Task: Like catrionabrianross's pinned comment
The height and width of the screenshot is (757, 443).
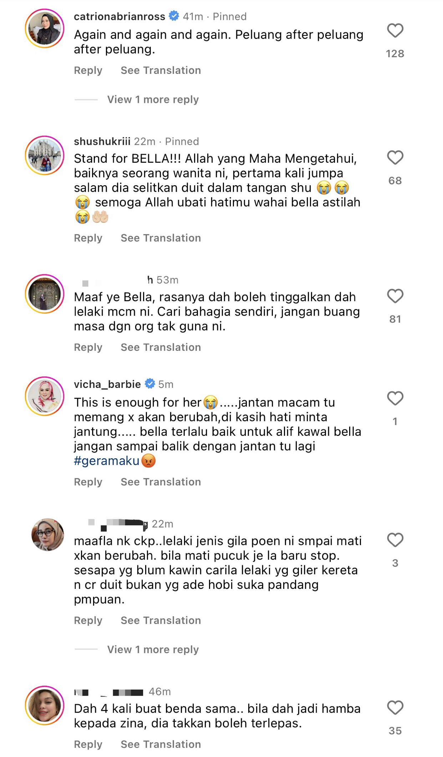Action: pos(395,31)
